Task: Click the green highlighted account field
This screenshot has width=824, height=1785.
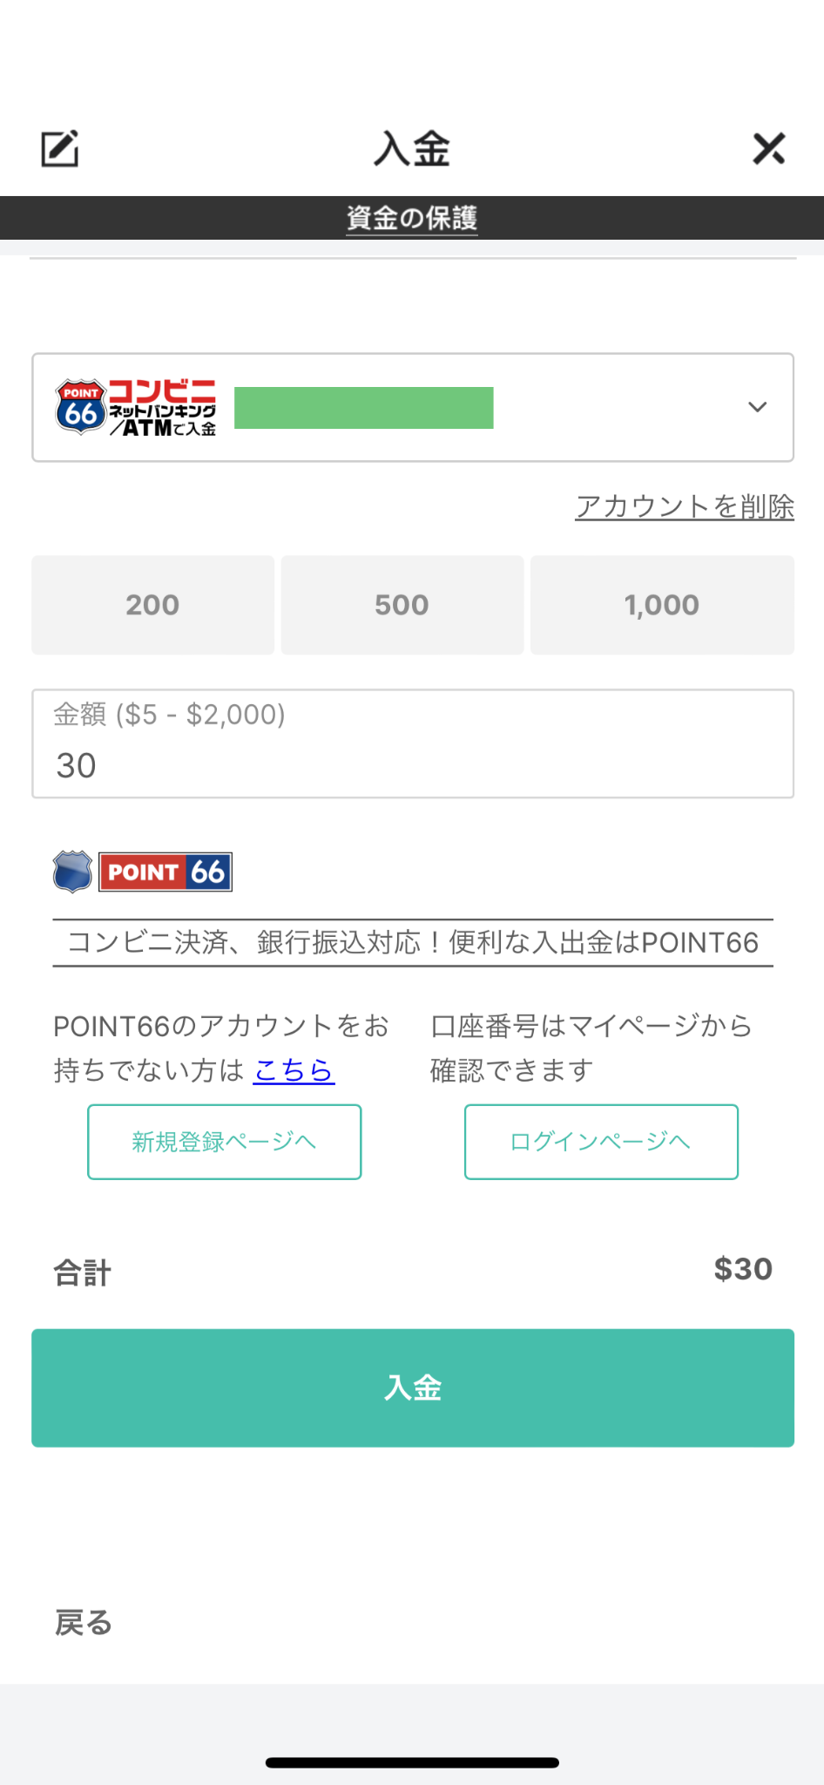Action: [364, 408]
